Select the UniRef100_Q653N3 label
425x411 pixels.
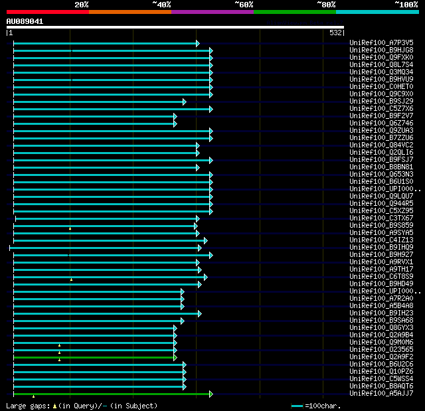[x=381, y=175]
